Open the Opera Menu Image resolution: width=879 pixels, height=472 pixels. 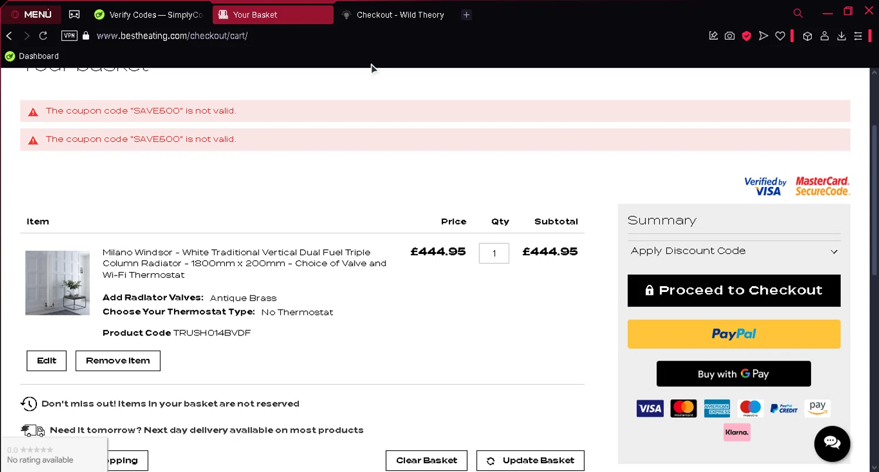click(32, 15)
